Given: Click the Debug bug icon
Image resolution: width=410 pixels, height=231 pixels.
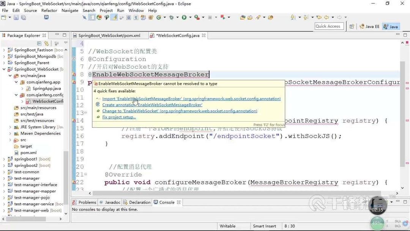Looking at the screenshot, I should pos(172,18).
